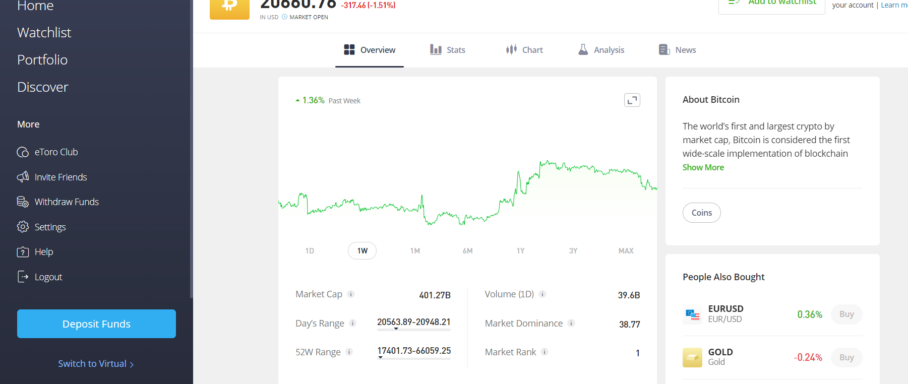Viewport: 908px width, 384px height.
Task: Open Discover in sidebar
Action: coord(43,87)
